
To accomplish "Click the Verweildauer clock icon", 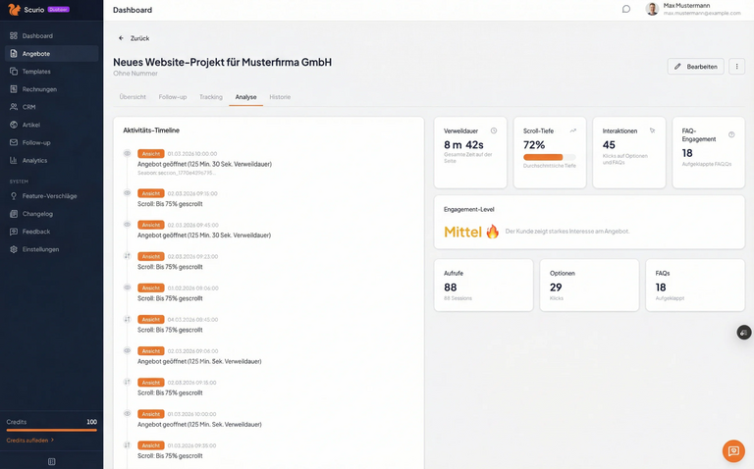I will coord(494,130).
